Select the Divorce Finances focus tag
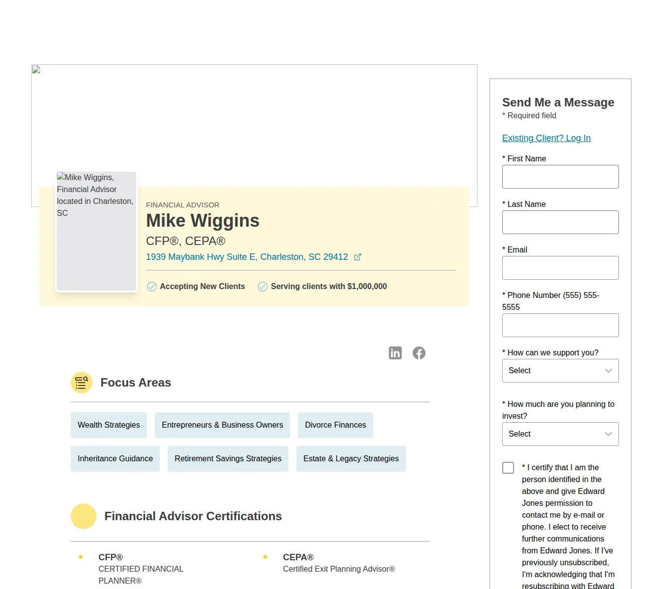 pyautogui.click(x=335, y=425)
